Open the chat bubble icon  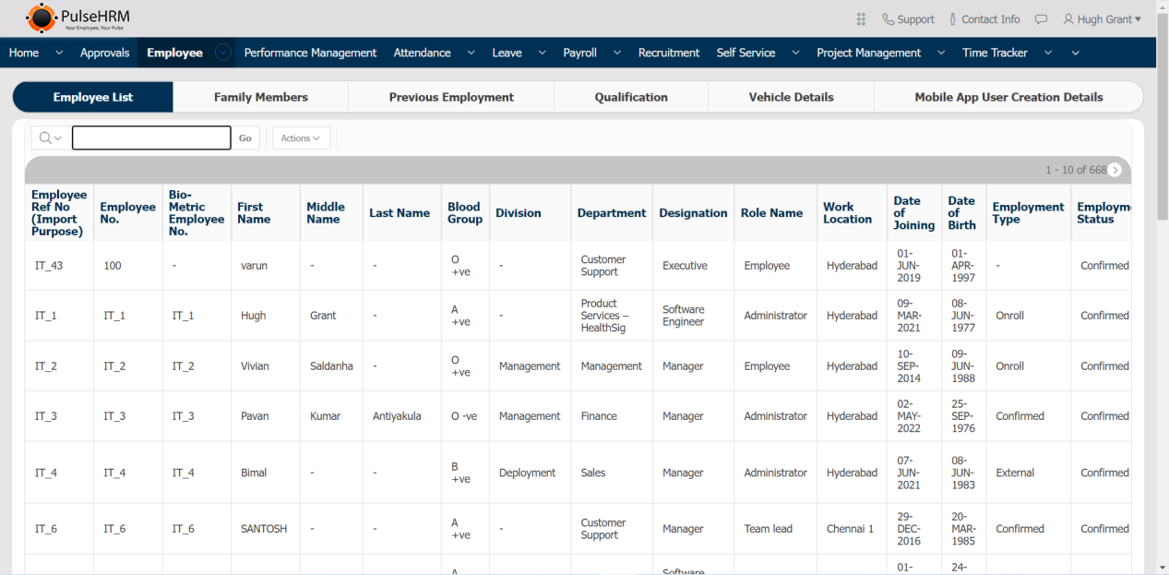coord(1041,19)
